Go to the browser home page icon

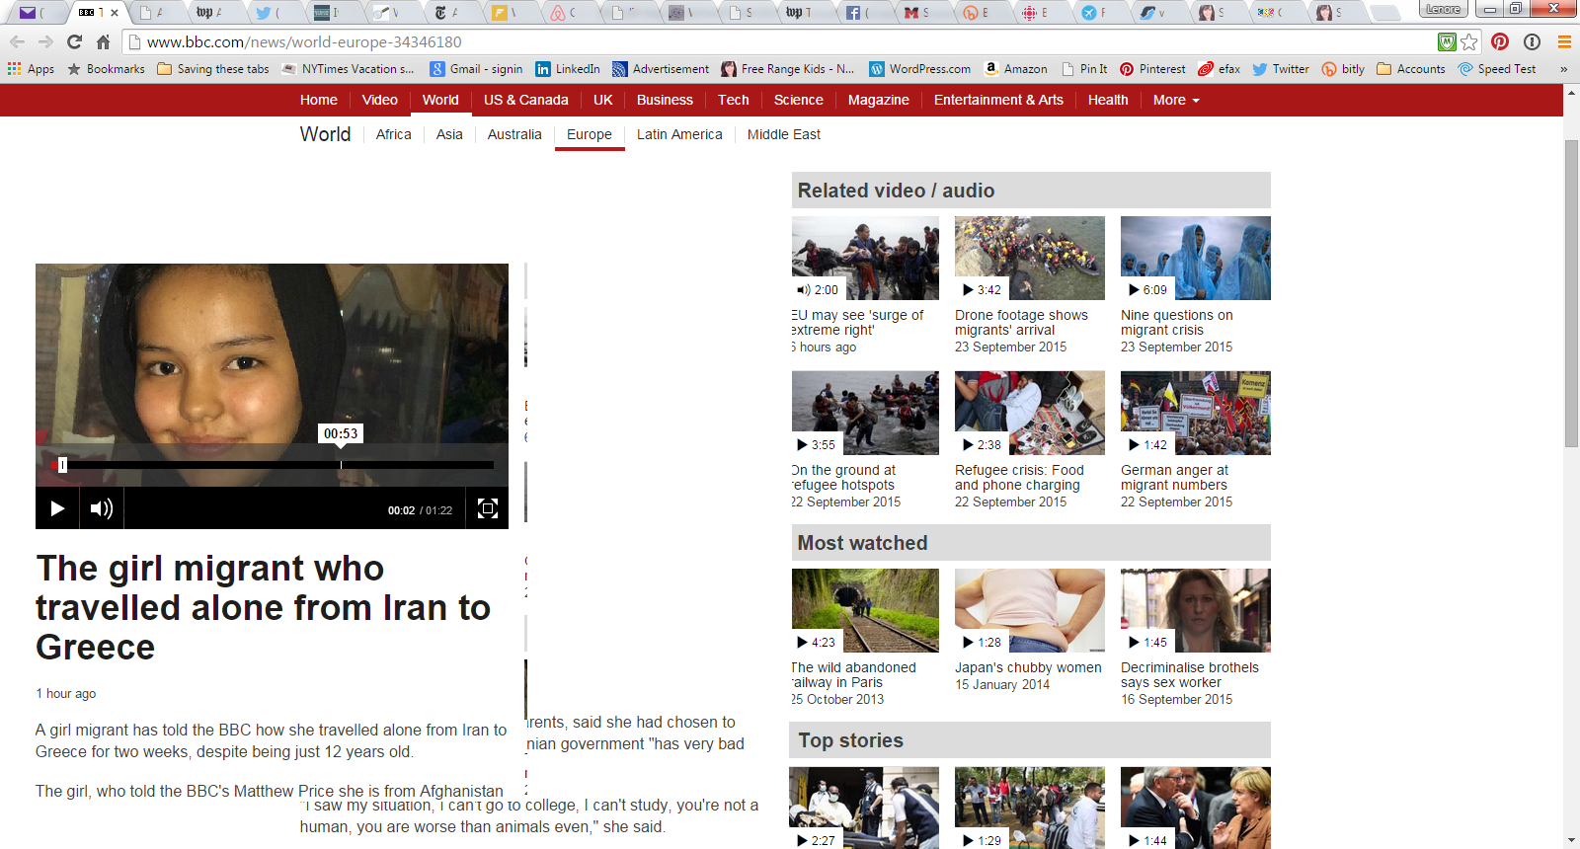(x=103, y=41)
